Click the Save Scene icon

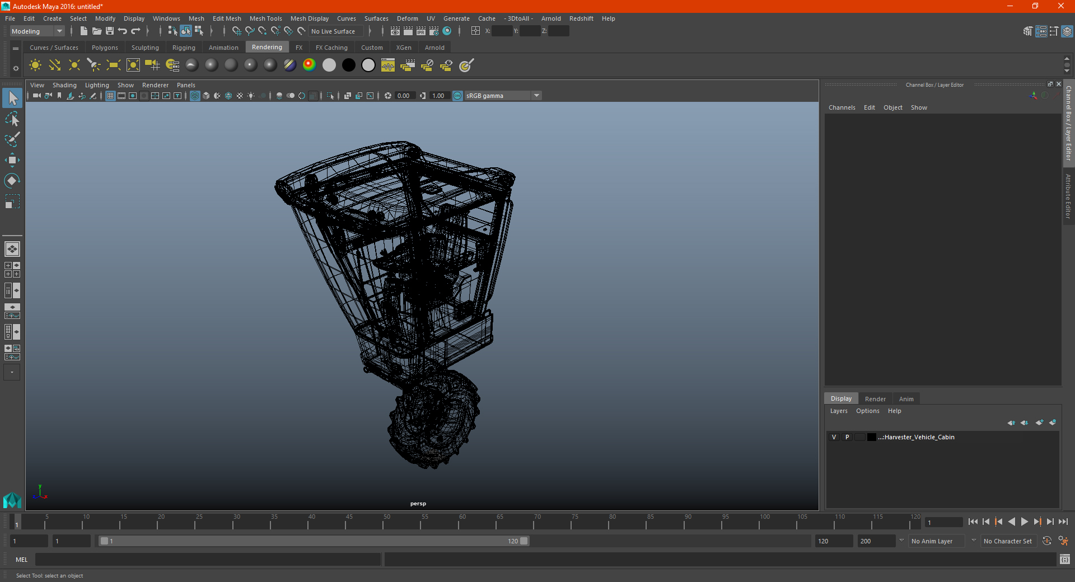(110, 31)
